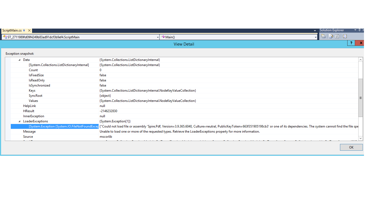Click the Solution Explorer panel title

(x=332, y=30)
